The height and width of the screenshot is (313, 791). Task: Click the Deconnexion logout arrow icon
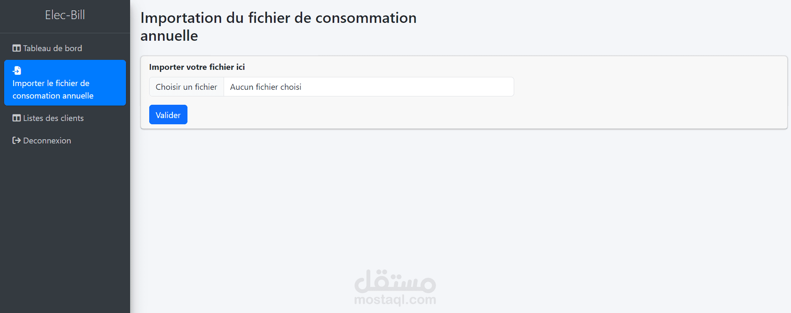pos(17,140)
